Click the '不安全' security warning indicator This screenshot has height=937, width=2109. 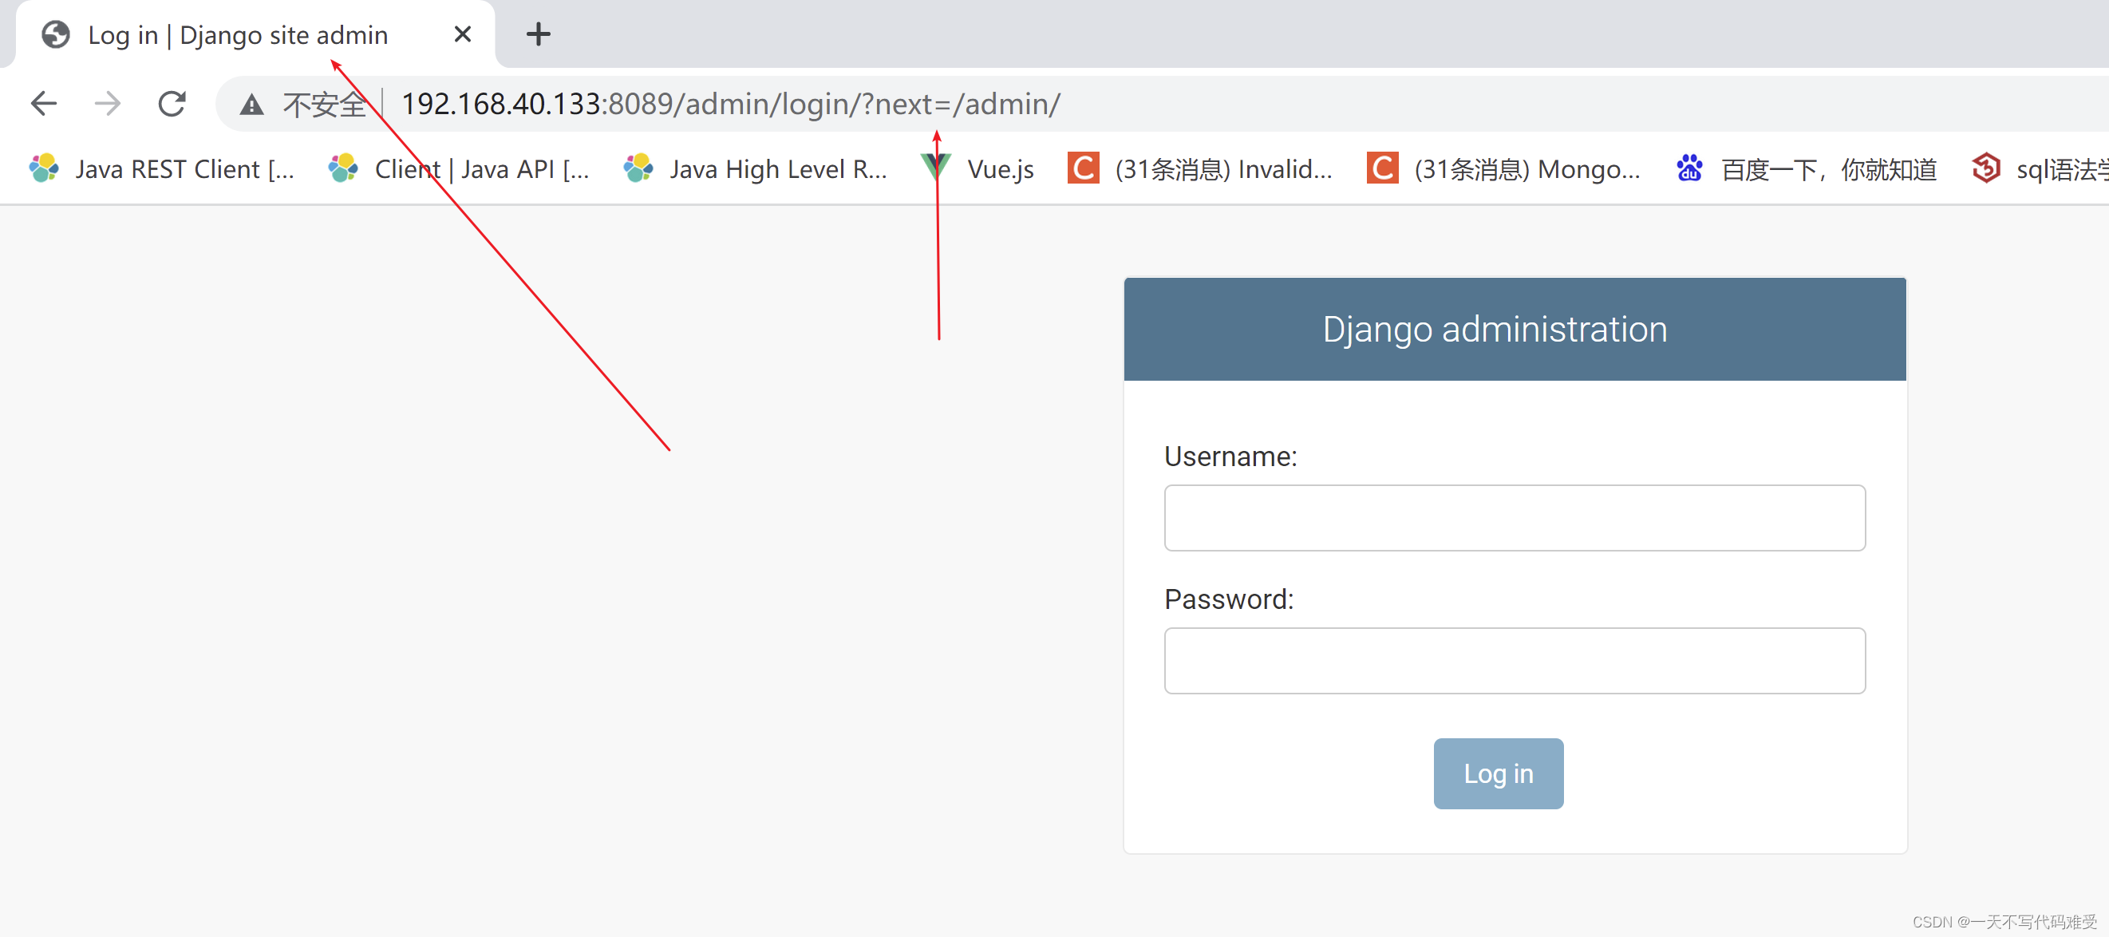pyautogui.click(x=323, y=103)
